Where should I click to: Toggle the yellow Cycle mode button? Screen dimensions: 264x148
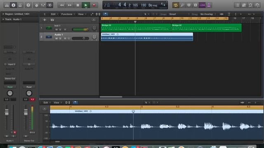(176, 5)
